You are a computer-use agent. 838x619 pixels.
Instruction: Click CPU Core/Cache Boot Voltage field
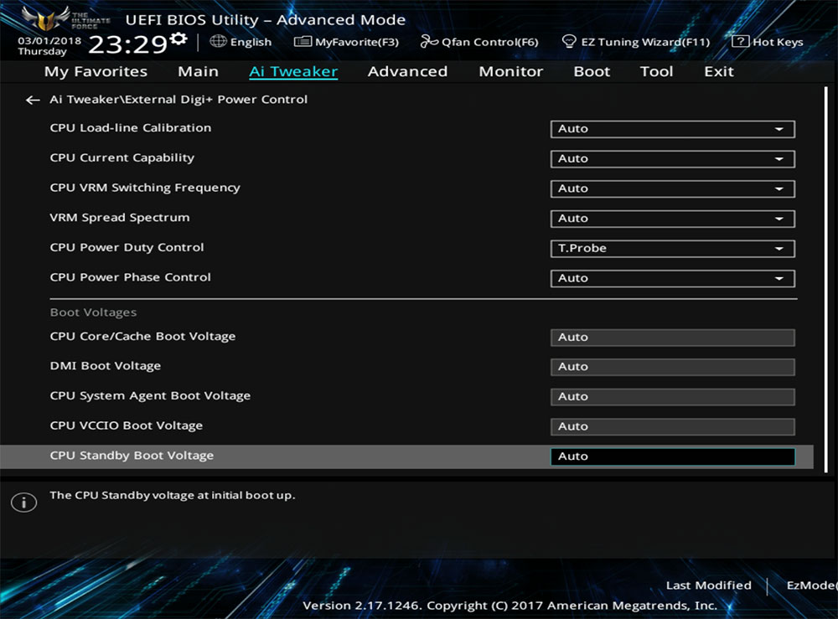[x=672, y=337]
